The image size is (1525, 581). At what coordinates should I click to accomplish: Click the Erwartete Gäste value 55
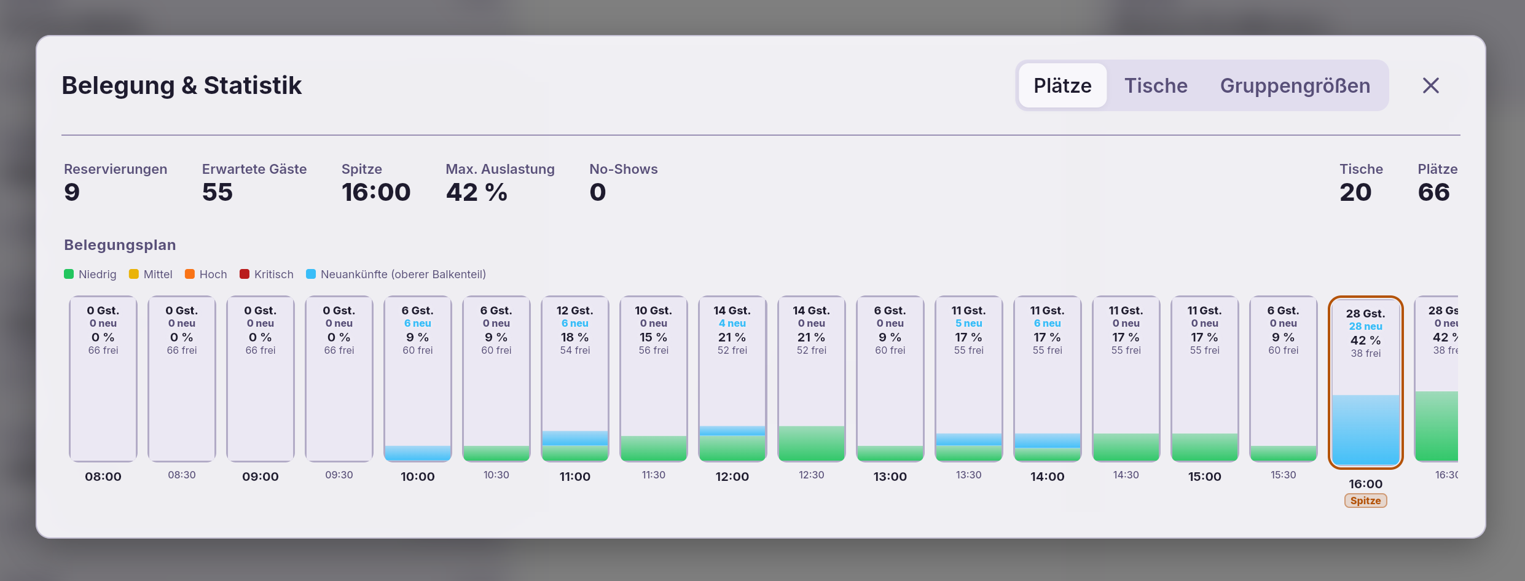click(x=218, y=192)
